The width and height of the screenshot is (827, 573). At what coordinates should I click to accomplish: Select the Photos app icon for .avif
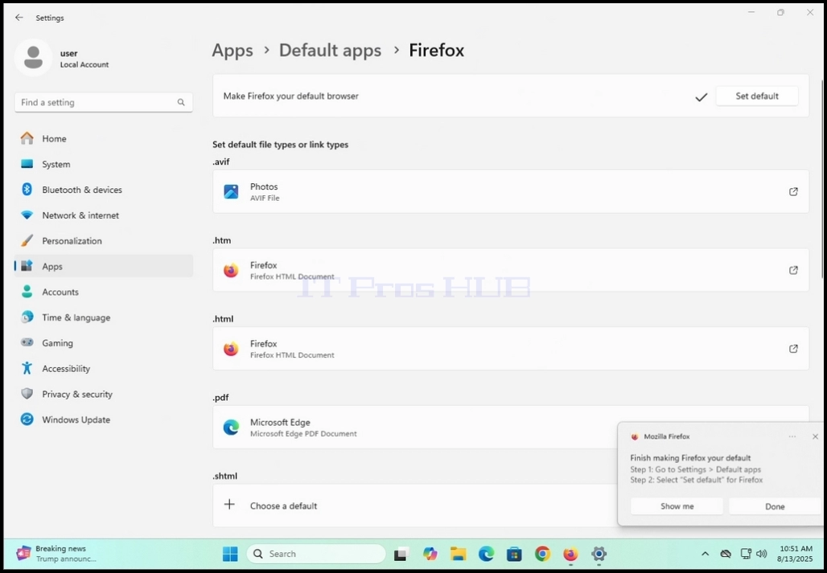click(231, 192)
